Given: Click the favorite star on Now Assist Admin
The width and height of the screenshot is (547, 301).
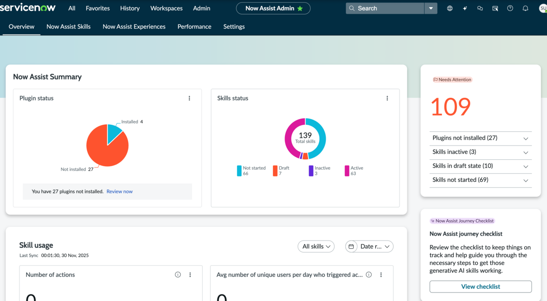Looking at the screenshot, I should [x=300, y=9].
